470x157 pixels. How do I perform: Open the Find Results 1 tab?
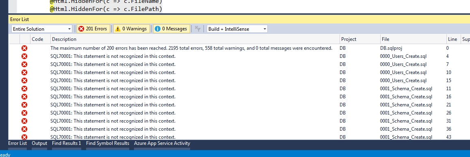[67, 143]
